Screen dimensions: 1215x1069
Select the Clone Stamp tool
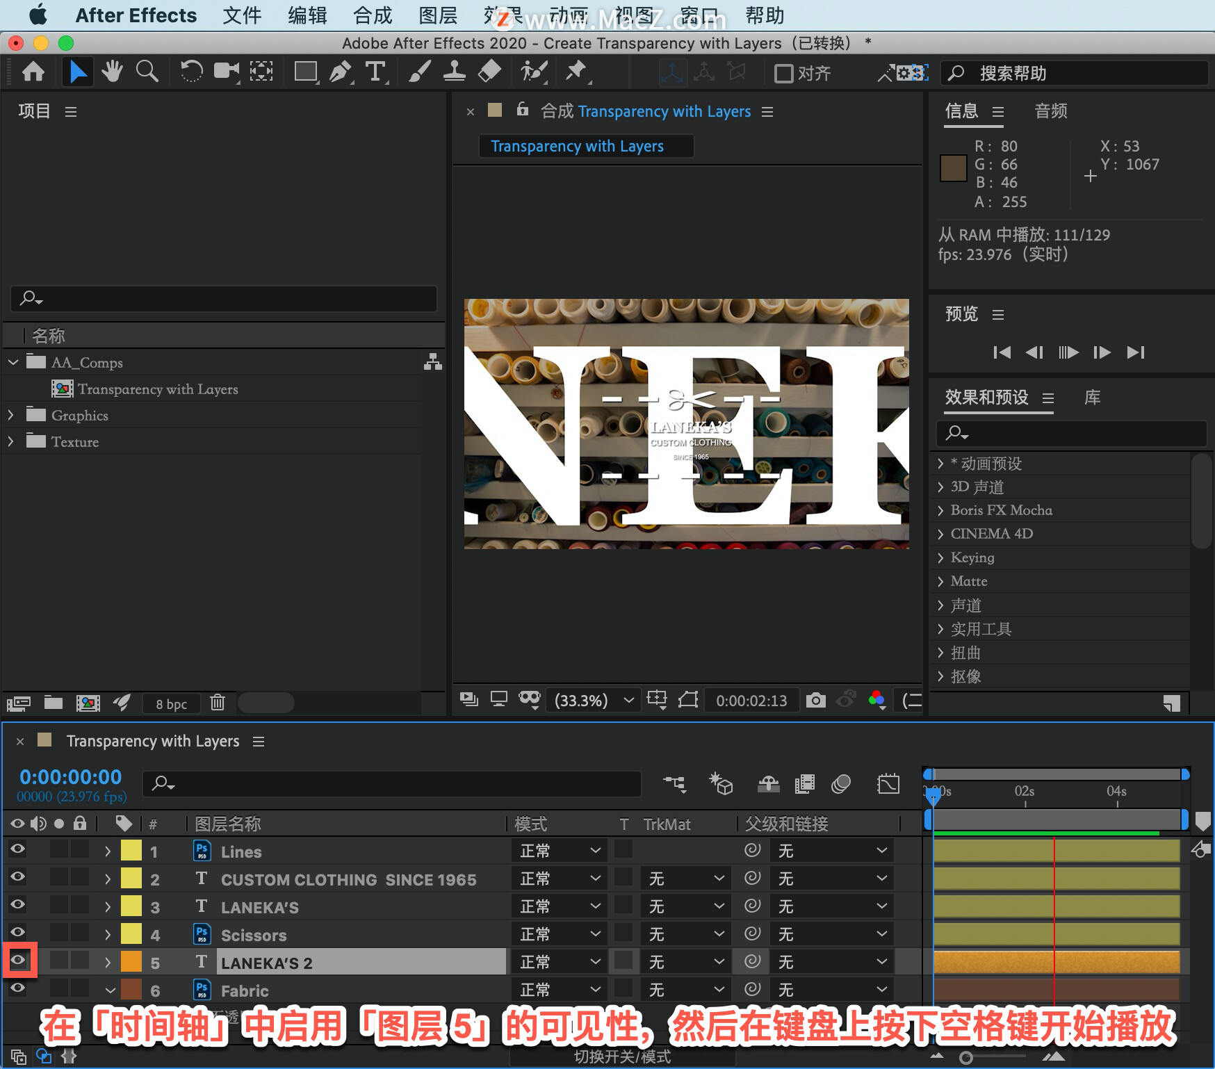pos(454,72)
